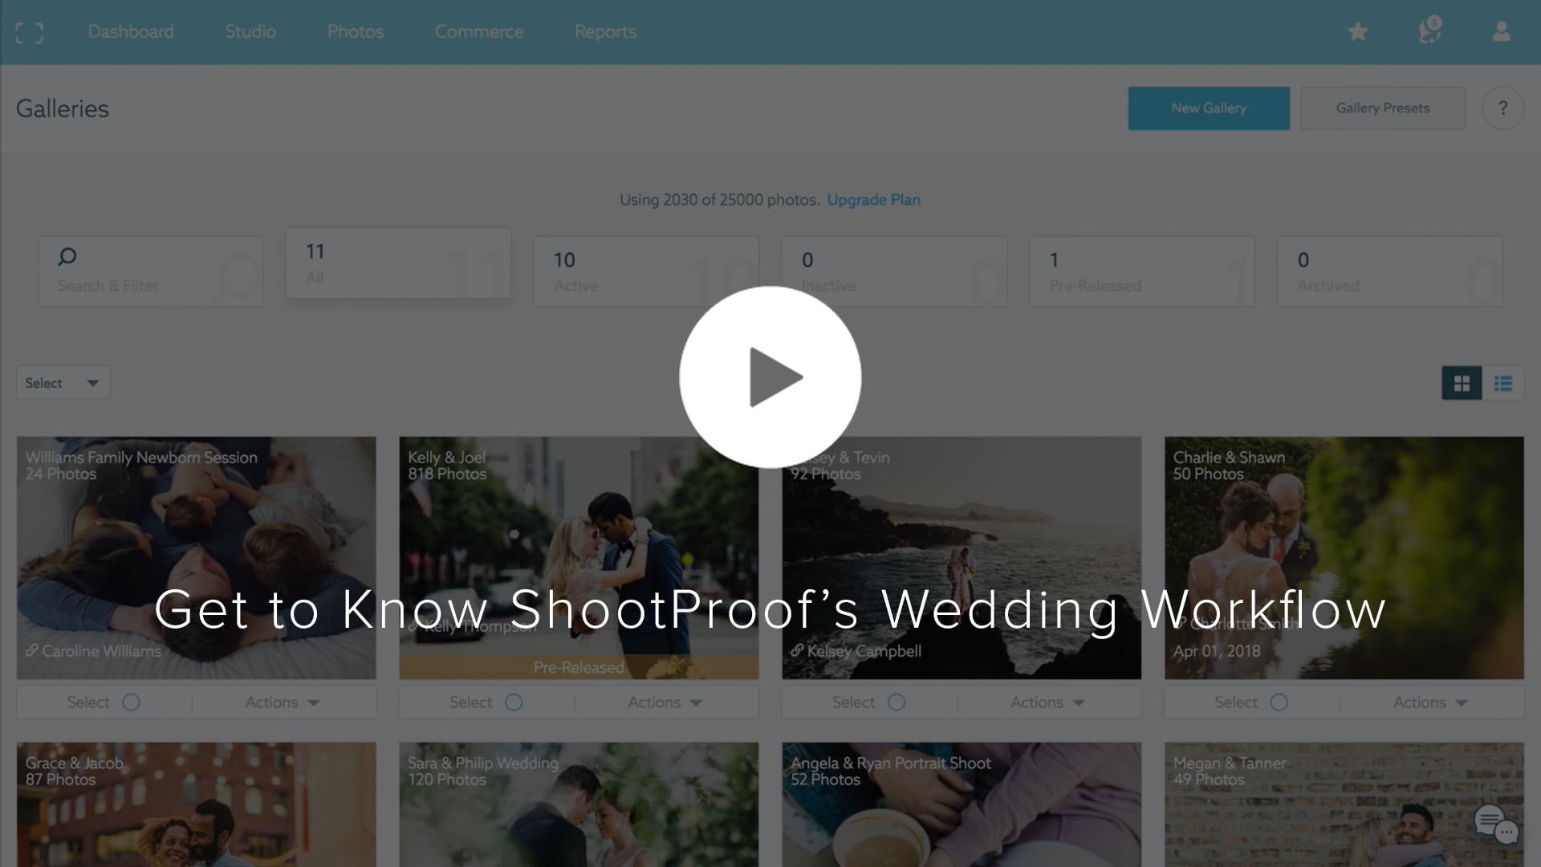Switch to list view layout
This screenshot has width=1541, height=867.
click(x=1503, y=383)
